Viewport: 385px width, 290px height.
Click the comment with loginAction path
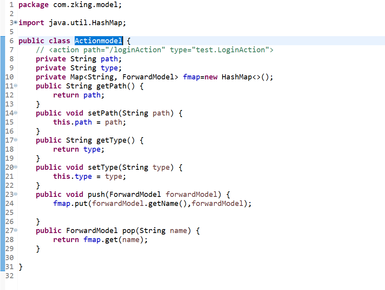(x=155, y=50)
